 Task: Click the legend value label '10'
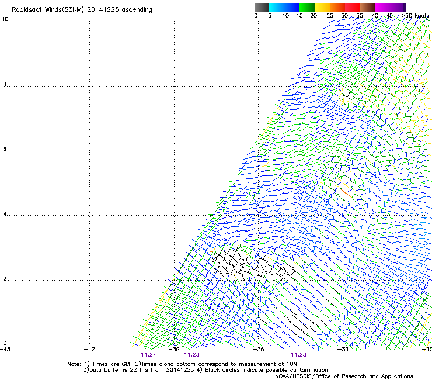[285, 16]
